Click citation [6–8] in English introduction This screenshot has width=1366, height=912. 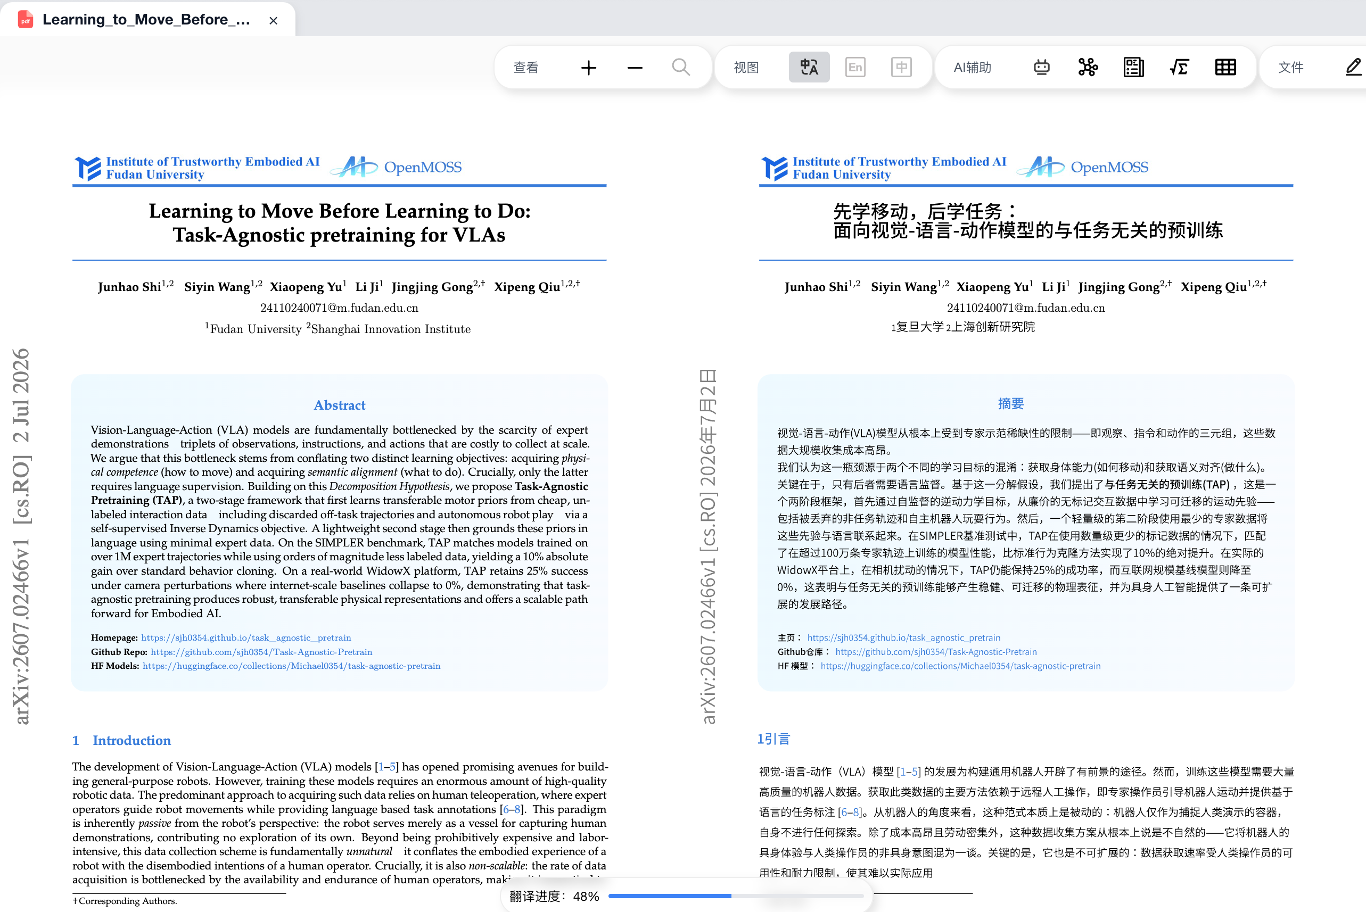(512, 809)
